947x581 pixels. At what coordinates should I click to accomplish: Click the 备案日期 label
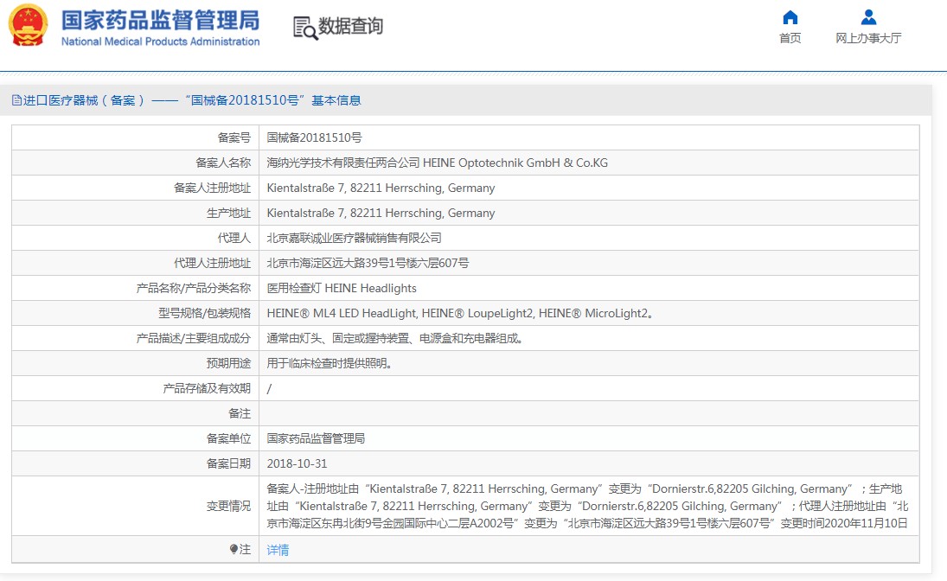tap(229, 463)
